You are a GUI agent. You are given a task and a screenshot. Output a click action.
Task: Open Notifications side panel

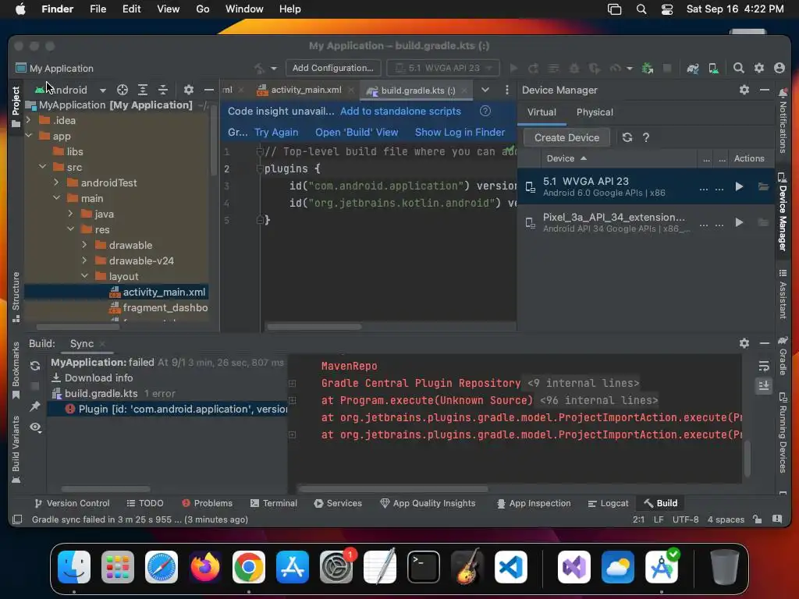[x=783, y=120]
